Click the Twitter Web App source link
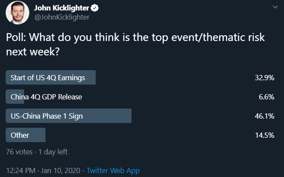The width and height of the screenshot is (284, 177). (x=113, y=170)
